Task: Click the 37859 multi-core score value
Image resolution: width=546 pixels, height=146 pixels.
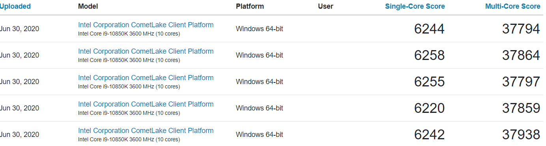Action: [521, 108]
